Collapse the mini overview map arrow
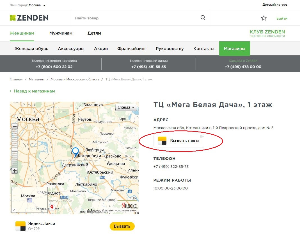The height and width of the screenshot is (244, 300). (13, 211)
